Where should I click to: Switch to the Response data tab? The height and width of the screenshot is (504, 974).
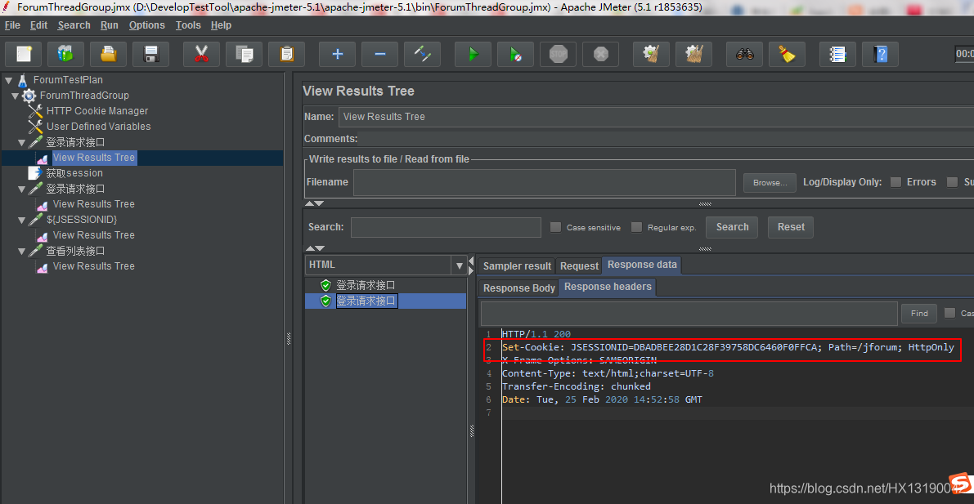(x=642, y=265)
